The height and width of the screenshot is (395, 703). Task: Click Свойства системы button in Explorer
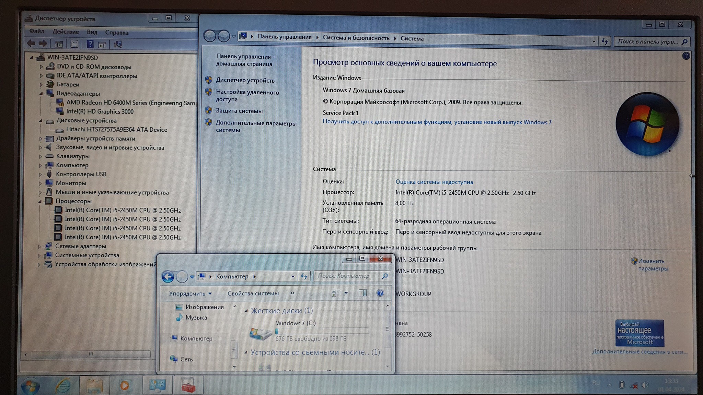[x=253, y=293]
